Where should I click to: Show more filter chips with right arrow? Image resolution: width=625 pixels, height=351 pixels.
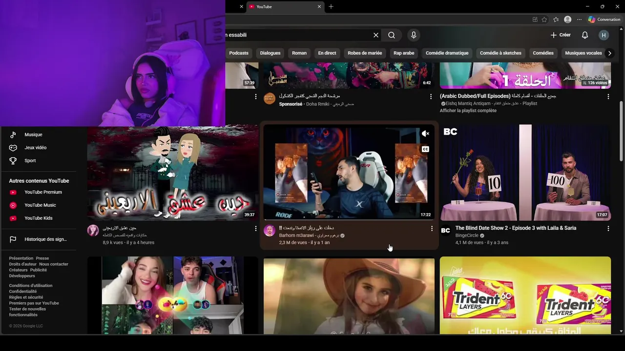609,53
